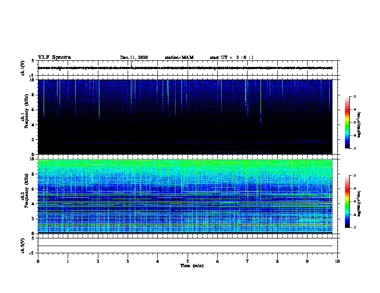Click time axis tick label '10'

(337, 261)
